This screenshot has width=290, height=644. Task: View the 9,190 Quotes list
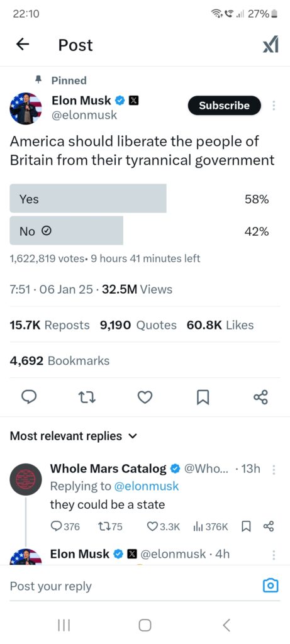click(x=138, y=325)
